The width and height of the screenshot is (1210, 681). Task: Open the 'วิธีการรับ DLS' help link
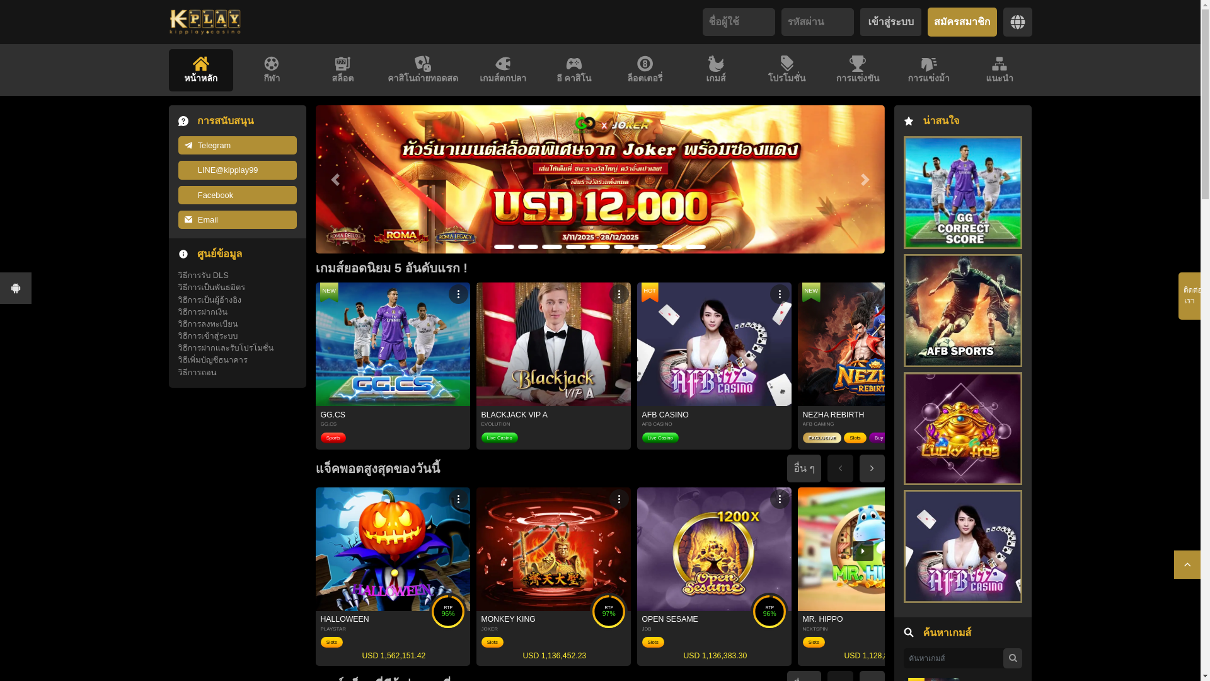pos(203,276)
